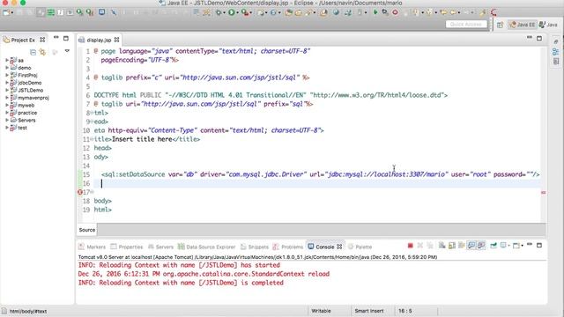The height and width of the screenshot is (317, 564).
Task: Toggle Show Console When Standard Out Changes
Action: coord(471,246)
